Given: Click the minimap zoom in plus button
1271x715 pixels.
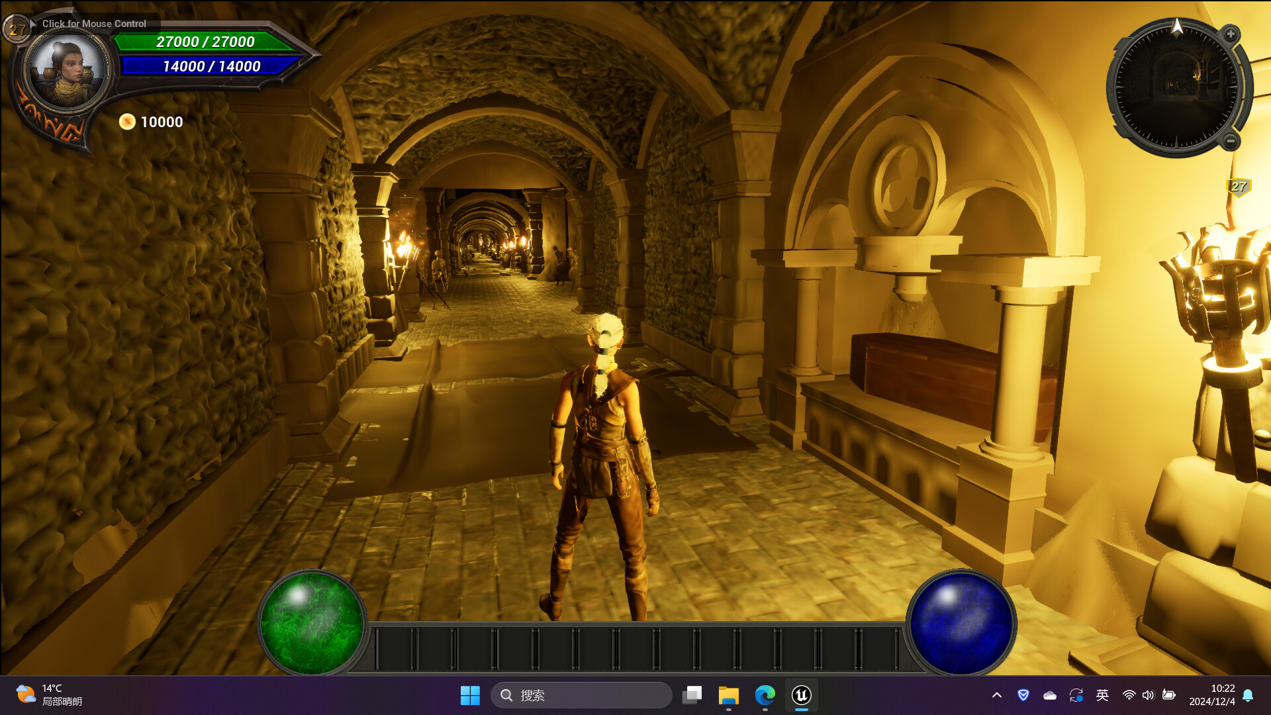Looking at the screenshot, I should [x=1231, y=34].
